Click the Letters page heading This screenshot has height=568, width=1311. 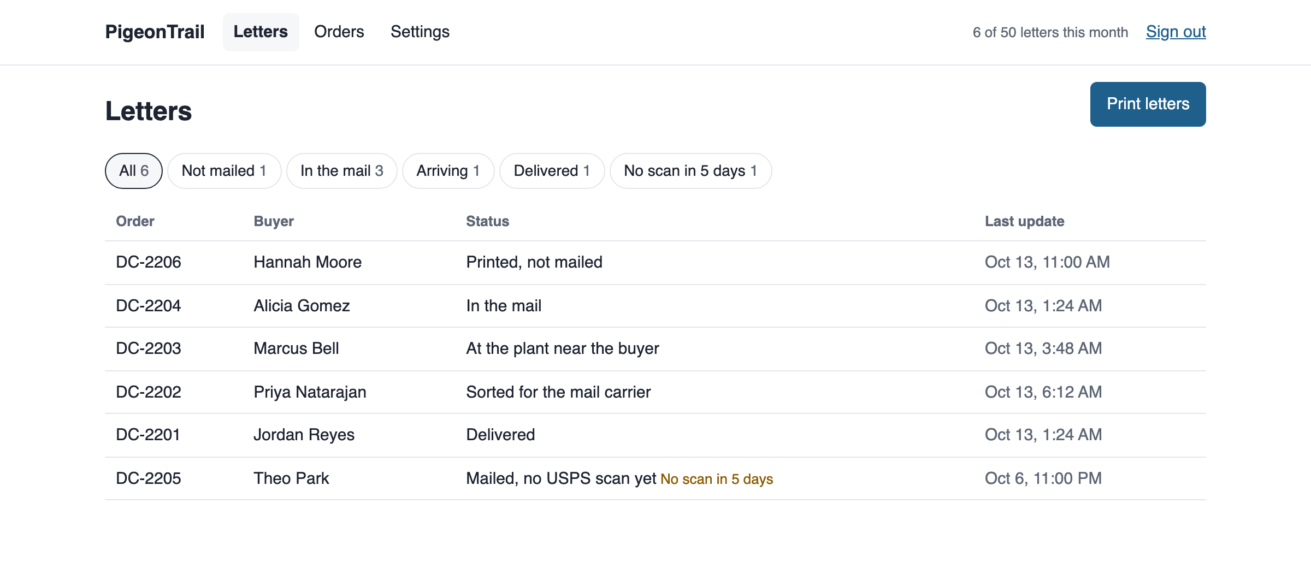149,111
